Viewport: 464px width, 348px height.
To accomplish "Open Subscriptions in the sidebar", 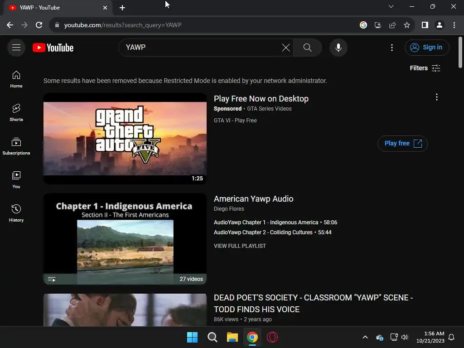I will [16, 146].
